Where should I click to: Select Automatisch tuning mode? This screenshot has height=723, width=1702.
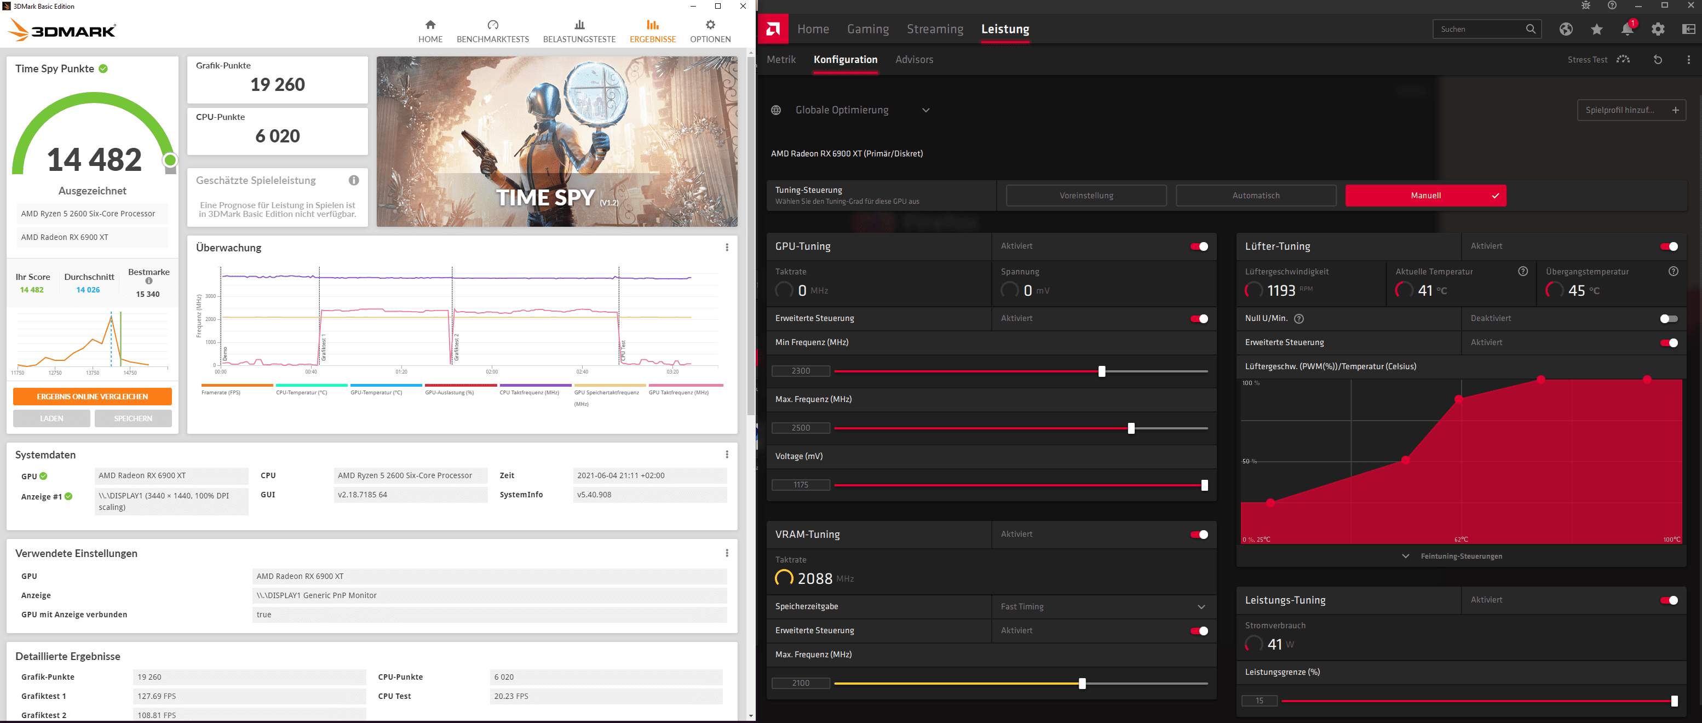(1255, 196)
